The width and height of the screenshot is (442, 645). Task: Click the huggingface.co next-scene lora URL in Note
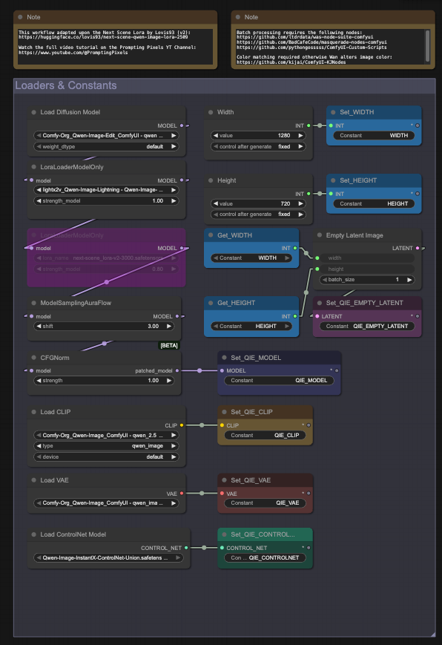(x=103, y=37)
